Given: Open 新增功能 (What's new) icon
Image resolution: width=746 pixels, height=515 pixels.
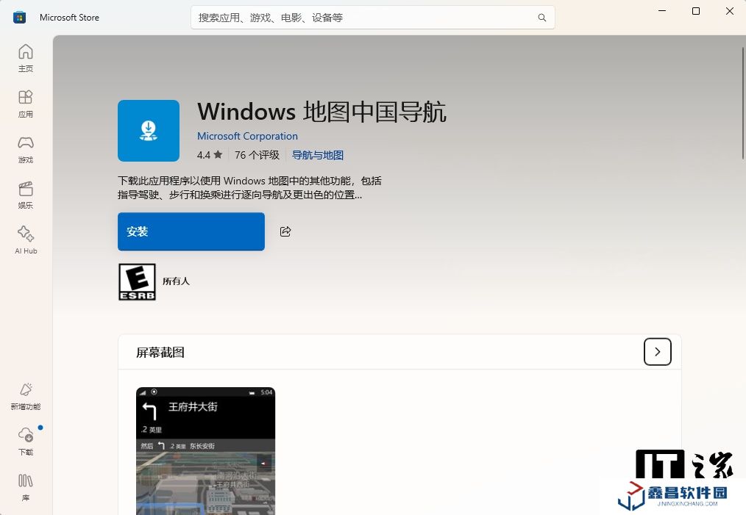Looking at the screenshot, I should pos(26,396).
